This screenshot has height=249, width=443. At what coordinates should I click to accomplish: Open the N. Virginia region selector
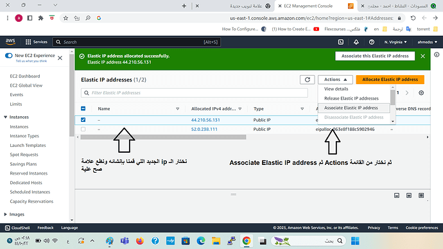(395, 42)
